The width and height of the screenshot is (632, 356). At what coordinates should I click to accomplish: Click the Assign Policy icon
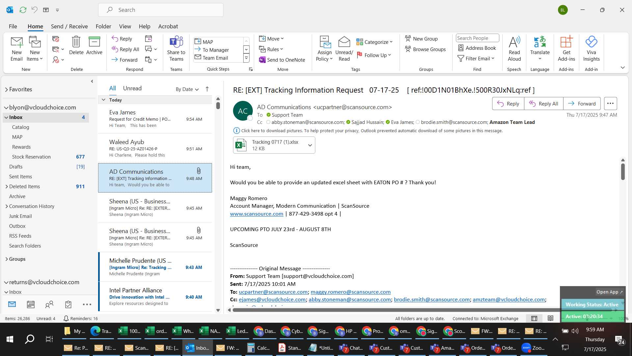325,49
